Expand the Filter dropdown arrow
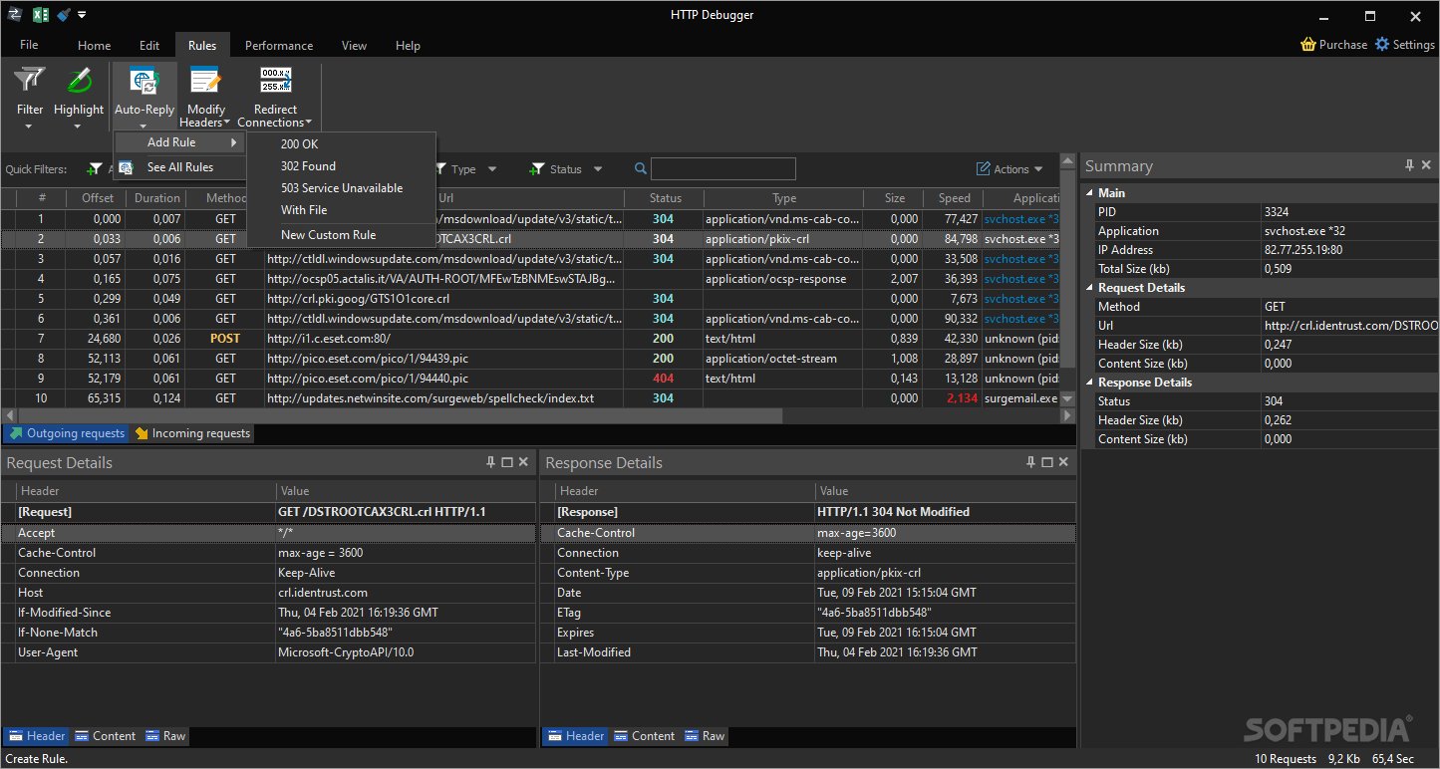The height and width of the screenshot is (769, 1440). 29,127
